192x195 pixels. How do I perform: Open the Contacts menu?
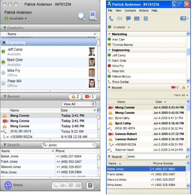coord(130,11)
